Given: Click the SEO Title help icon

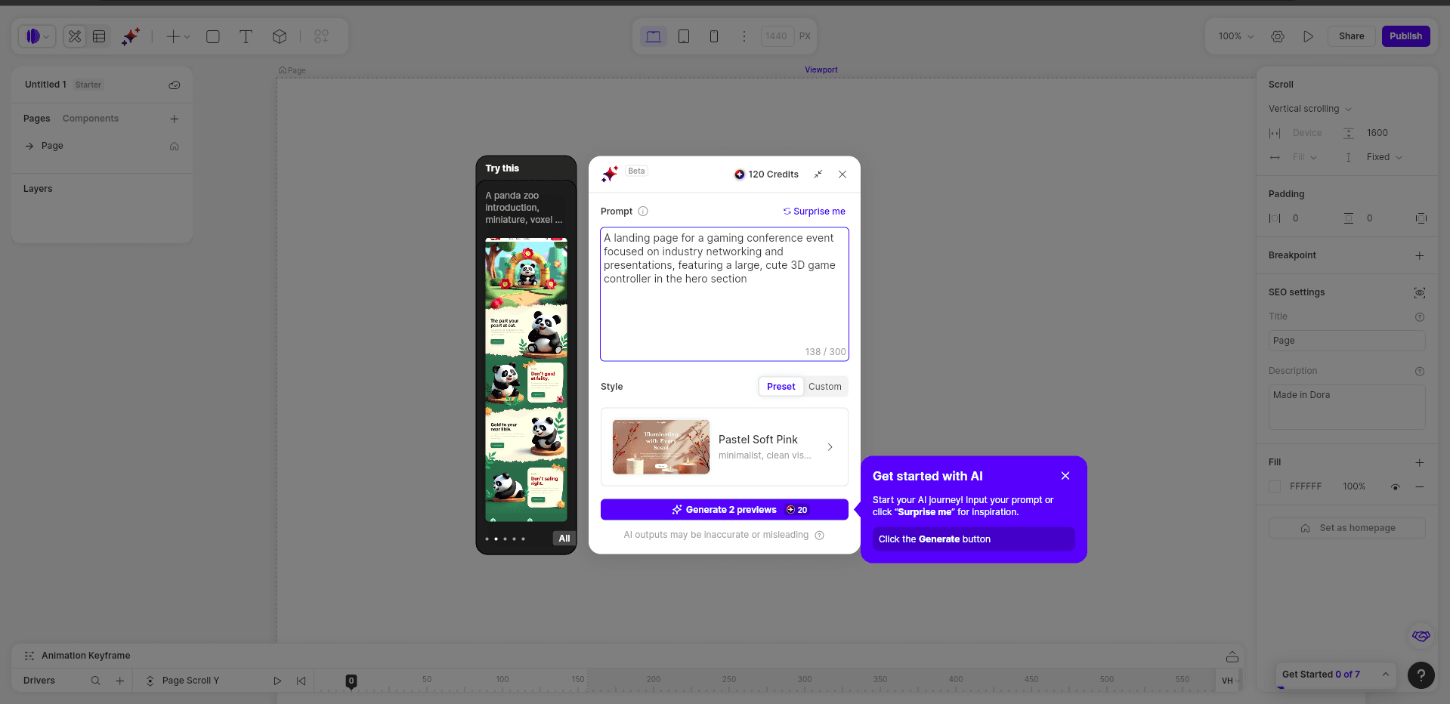Looking at the screenshot, I should click(x=1420, y=317).
